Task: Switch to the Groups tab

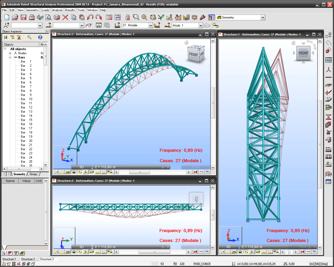Action: 33,174
